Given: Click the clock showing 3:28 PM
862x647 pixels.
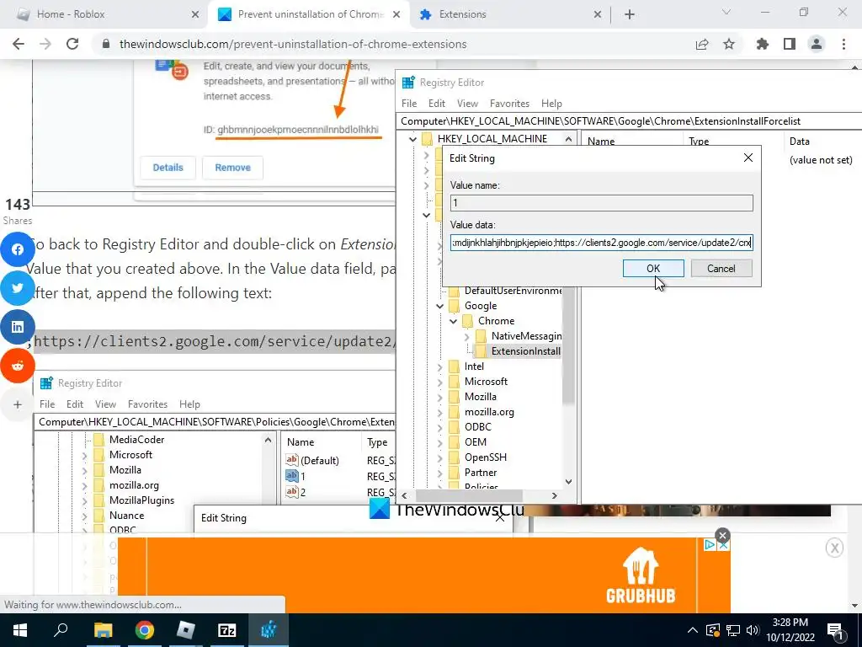Looking at the screenshot, I should 790,623.
